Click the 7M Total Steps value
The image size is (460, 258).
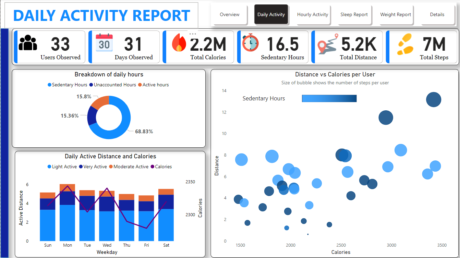point(434,44)
